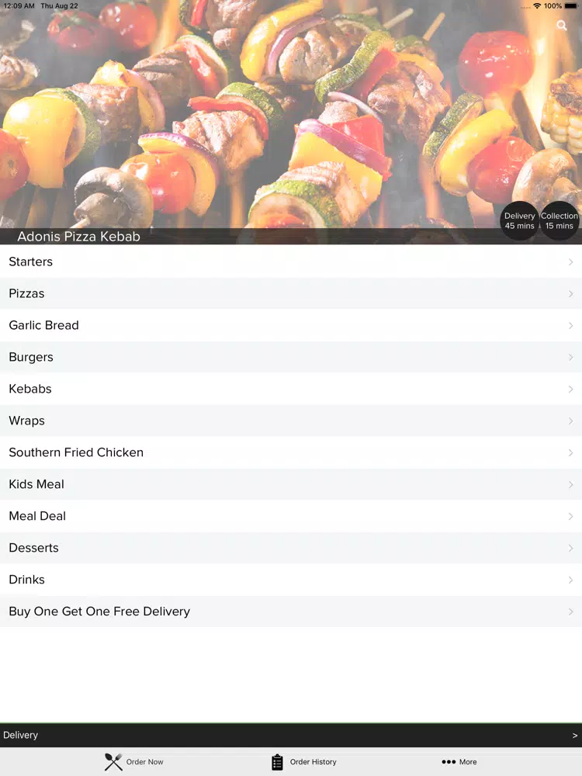Open the Kids Meal category

tap(291, 484)
